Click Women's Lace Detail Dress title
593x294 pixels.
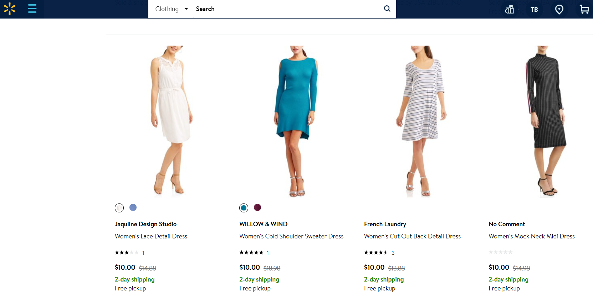coord(151,236)
